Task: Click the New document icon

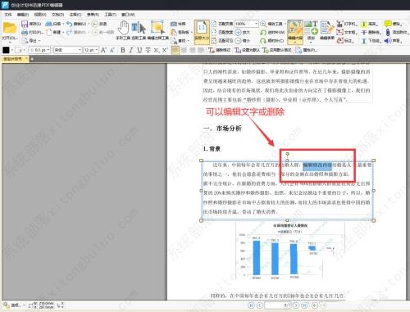Action: pos(48,32)
